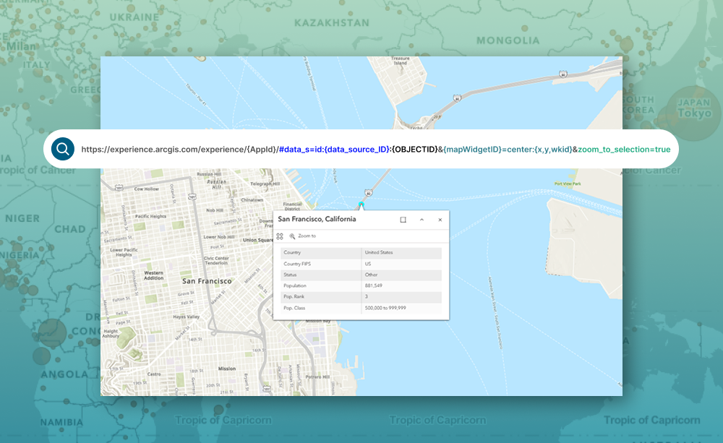Click the San Francisco city label on map
The width and height of the screenshot is (723, 443).
(207, 280)
